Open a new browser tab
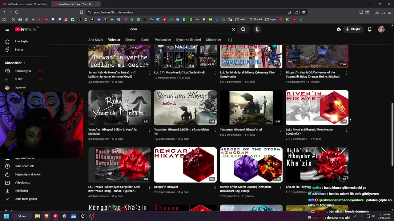Screen dimensions: 394x221 (x=105, y=4)
